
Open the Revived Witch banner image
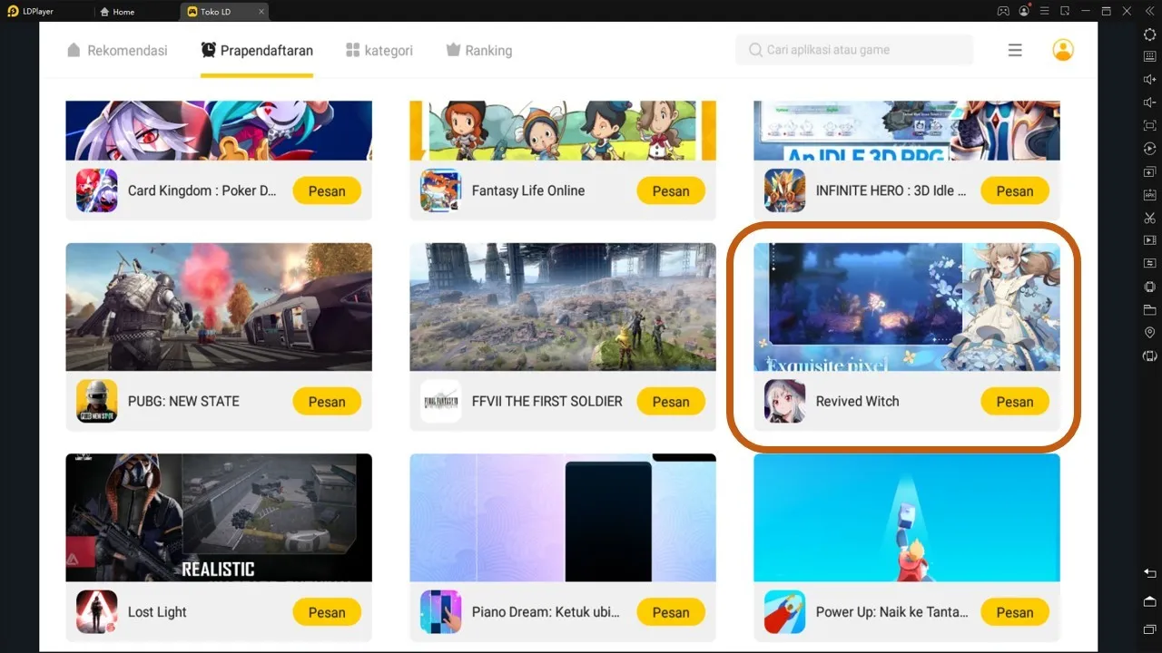point(907,307)
